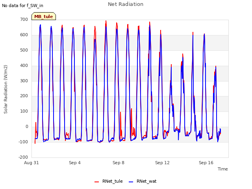This screenshot has width=252, height=189.
Task: Click the Sep 8 x-axis tick label
Action: [x=119, y=163]
